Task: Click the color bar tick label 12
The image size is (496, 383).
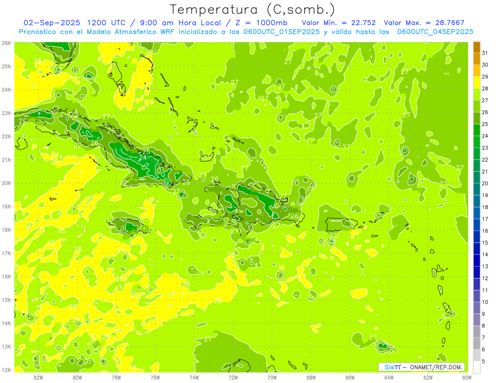Action: [485, 278]
